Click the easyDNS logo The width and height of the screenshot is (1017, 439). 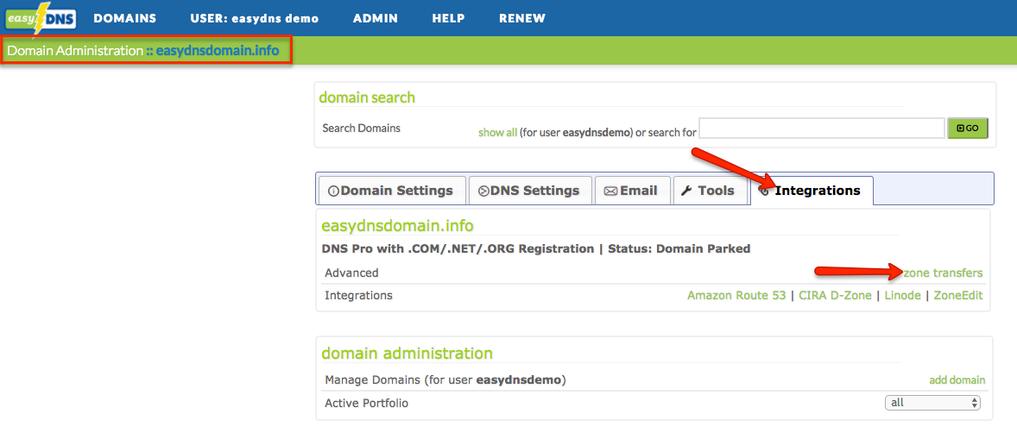[41, 17]
